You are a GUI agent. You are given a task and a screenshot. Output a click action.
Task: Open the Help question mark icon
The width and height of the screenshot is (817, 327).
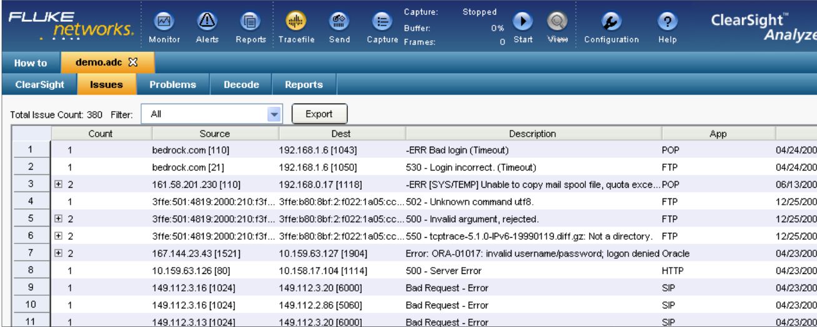[668, 22]
